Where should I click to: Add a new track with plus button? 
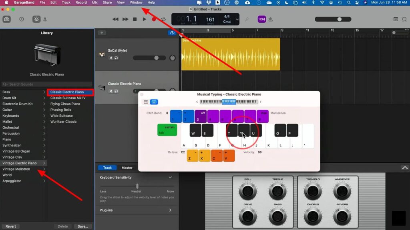pyautogui.click(x=102, y=33)
